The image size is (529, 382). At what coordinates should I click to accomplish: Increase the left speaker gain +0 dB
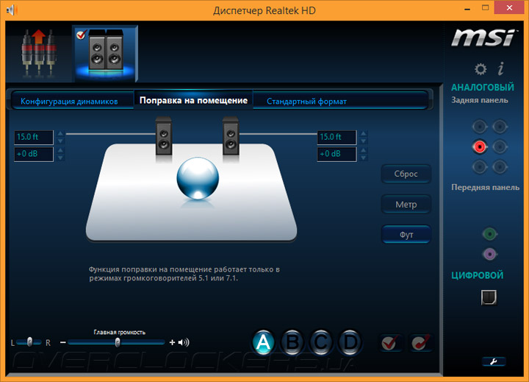click(60, 150)
